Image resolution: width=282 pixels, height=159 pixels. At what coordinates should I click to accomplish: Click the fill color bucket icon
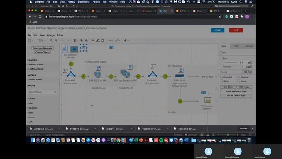(x=93, y=40)
